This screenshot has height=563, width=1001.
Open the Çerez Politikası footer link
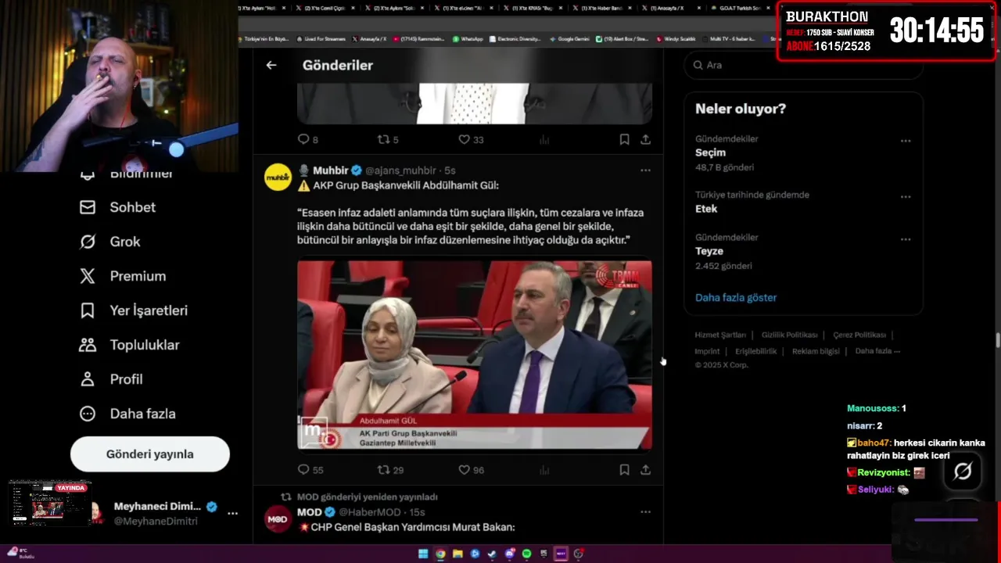859,335
